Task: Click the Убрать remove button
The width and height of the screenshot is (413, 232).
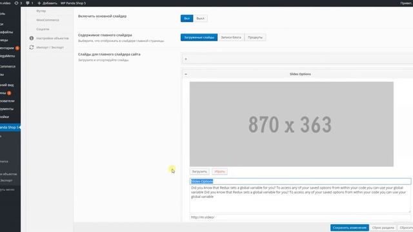Action: pos(219,171)
